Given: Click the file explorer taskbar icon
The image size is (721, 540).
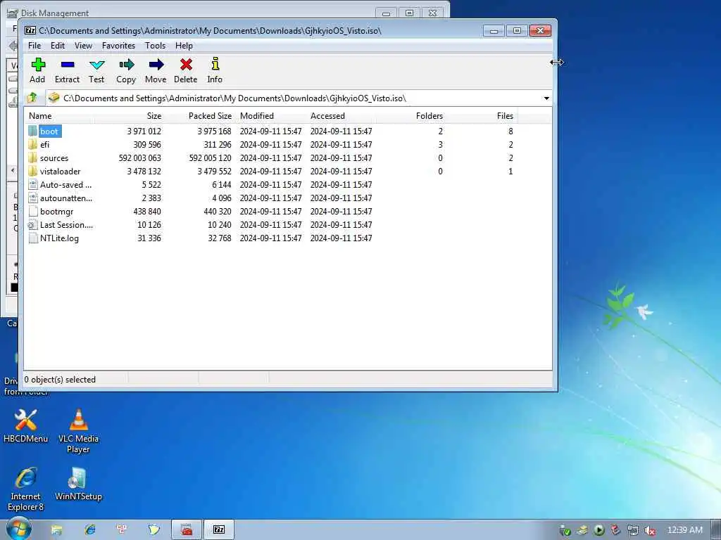Looking at the screenshot, I should [x=56, y=530].
